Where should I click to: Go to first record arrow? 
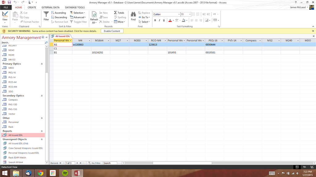pos(60,163)
